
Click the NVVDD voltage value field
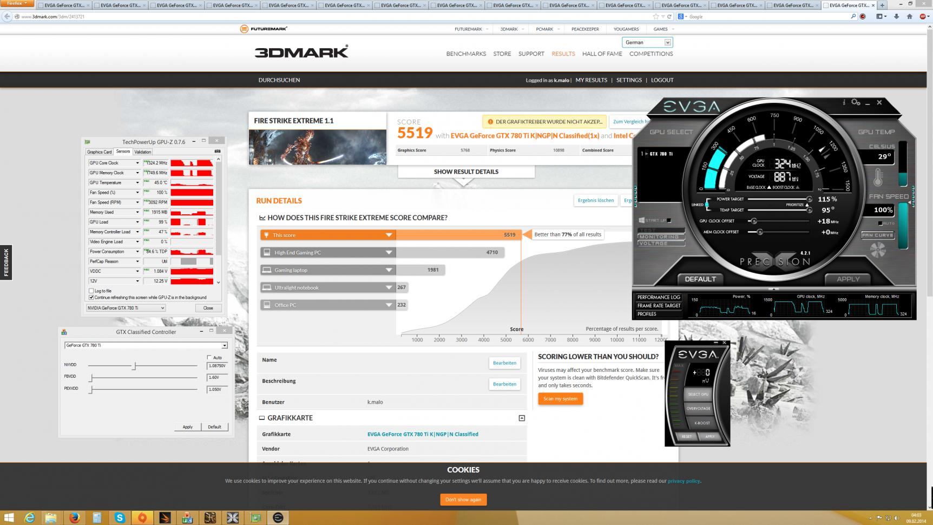point(218,366)
